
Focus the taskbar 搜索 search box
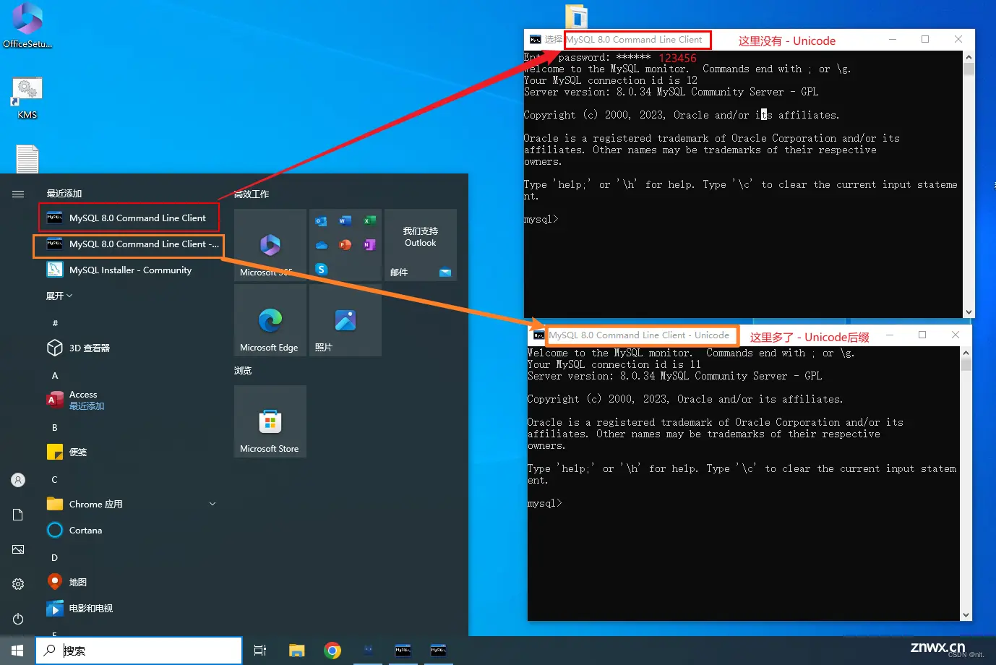click(139, 651)
